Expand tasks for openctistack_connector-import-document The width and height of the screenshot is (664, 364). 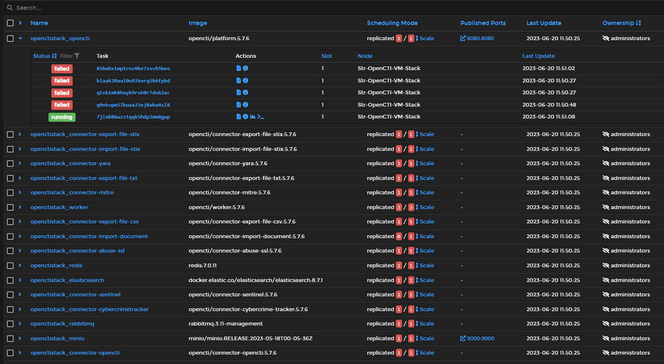pos(20,236)
